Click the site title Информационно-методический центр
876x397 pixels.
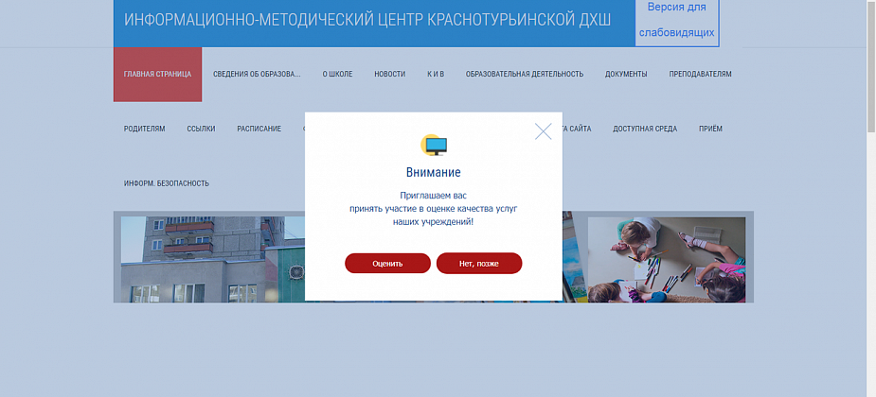367,20
